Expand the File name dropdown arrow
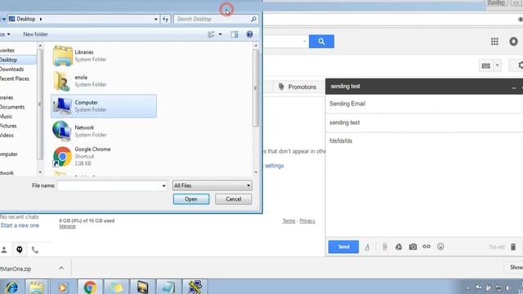Screen dimensions: 523x294 pos(163,185)
